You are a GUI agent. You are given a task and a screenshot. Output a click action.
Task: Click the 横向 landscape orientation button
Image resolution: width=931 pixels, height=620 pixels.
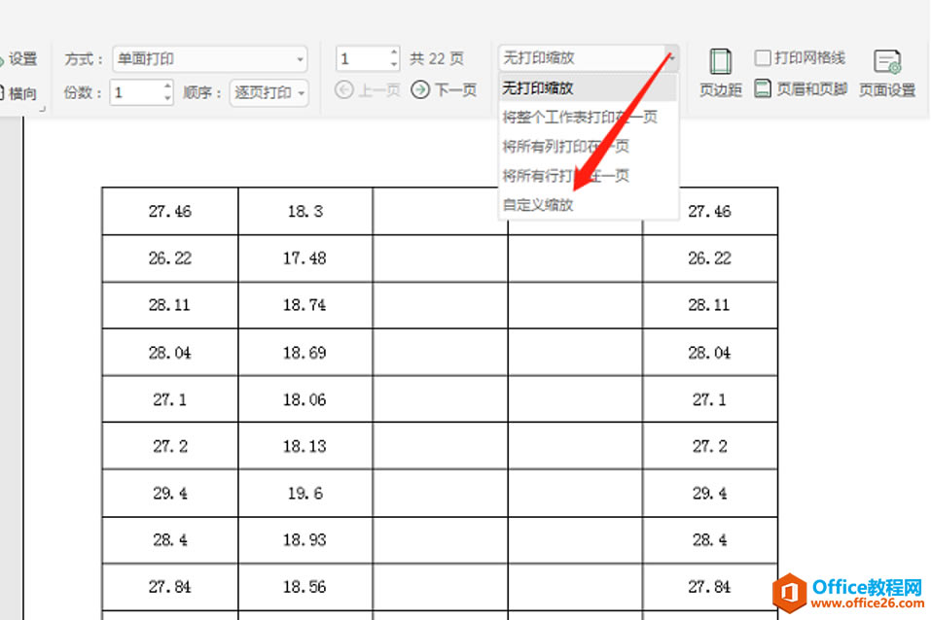click(18, 93)
